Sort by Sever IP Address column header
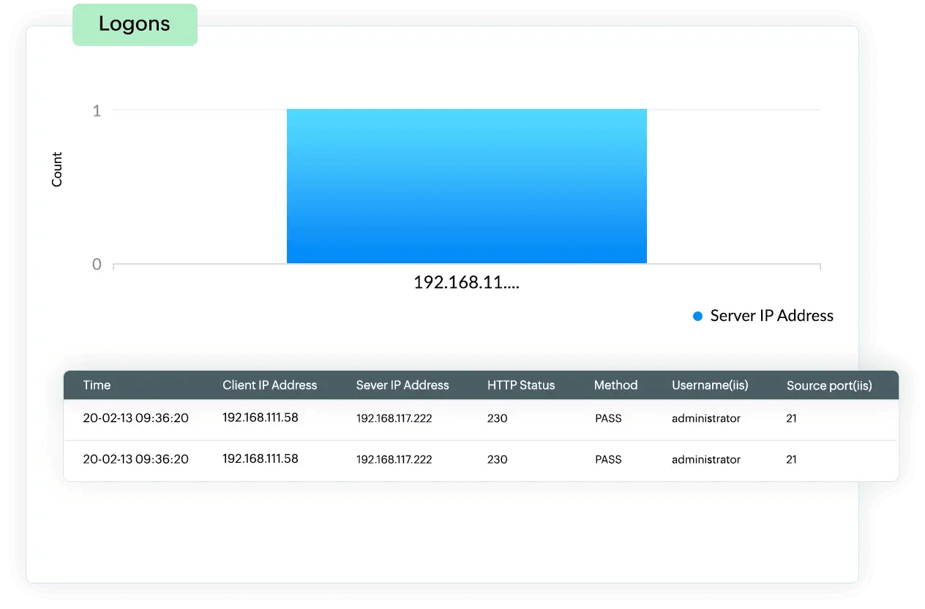Viewport: 925px width, 609px height. [x=402, y=385]
